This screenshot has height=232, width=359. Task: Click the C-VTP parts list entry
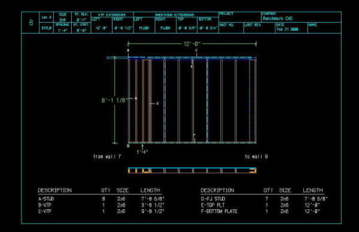coord(101,211)
